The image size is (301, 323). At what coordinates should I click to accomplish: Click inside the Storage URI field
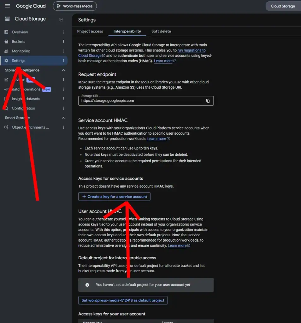point(146,101)
